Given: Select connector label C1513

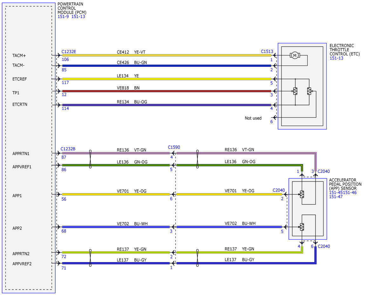Looking at the screenshot, I should [x=267, y=51].
